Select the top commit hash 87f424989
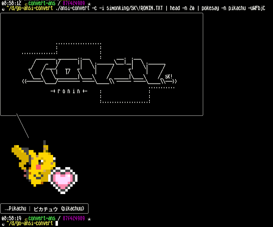The height and width of the screenshot is (227, 273). point(74,4)
